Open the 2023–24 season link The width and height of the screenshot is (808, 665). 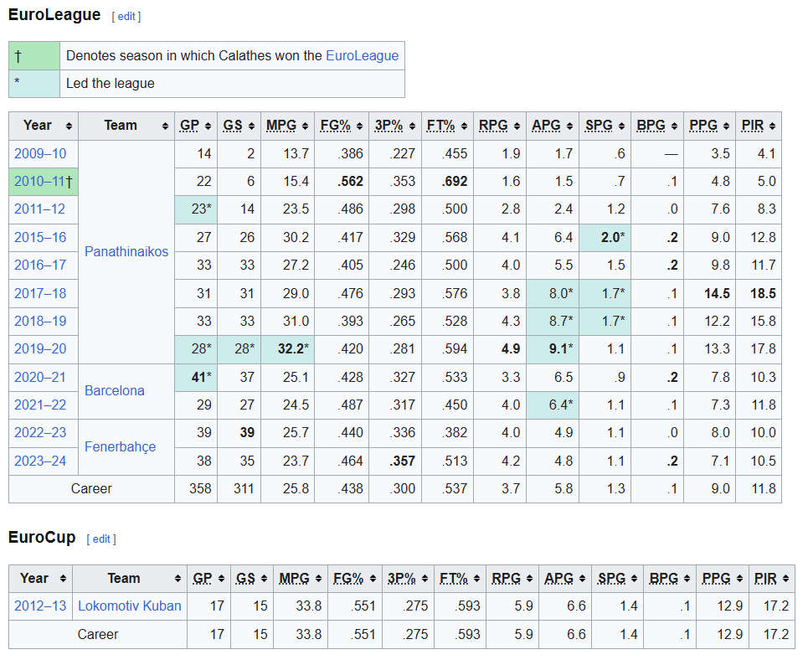pyautogui.click(x=40, y=461)
